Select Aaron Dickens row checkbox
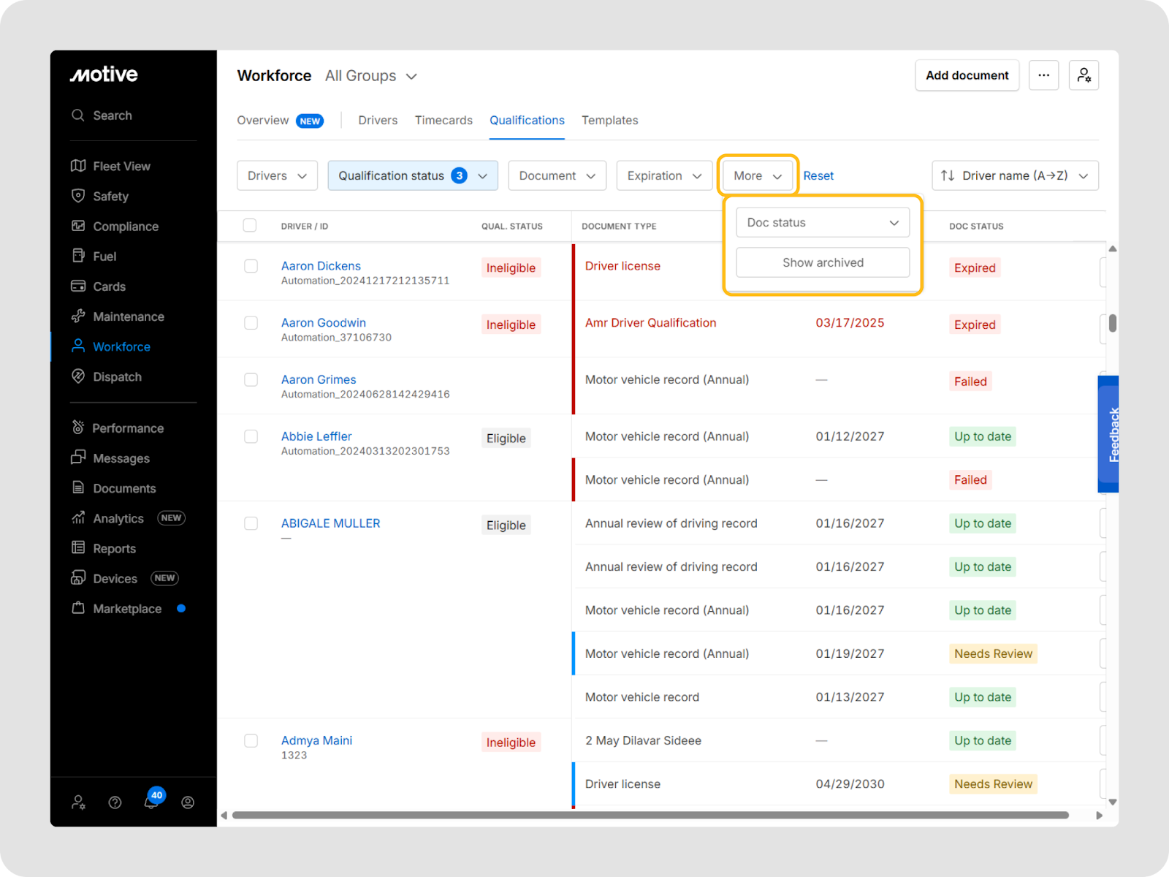This screenshot has height=877, width=1169. coord(251,266)
